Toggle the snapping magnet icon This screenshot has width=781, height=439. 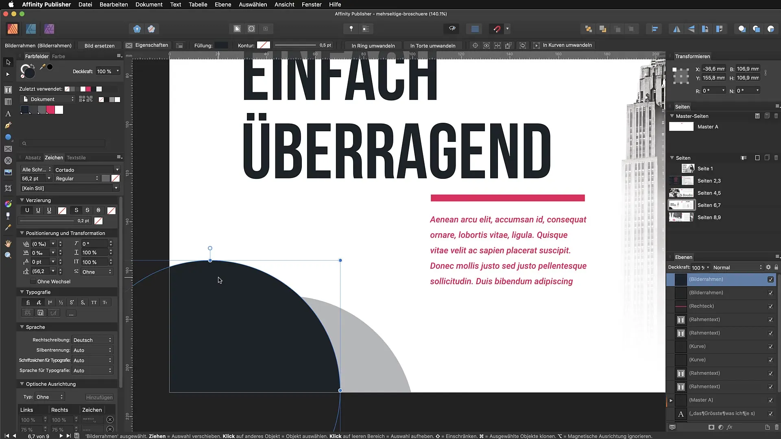pyautogui.click(x=497, y=29)
